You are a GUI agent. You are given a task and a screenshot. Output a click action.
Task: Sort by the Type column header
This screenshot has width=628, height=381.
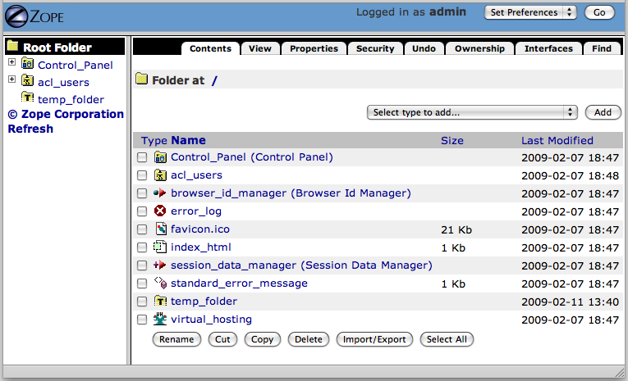[x=154, y=141]
